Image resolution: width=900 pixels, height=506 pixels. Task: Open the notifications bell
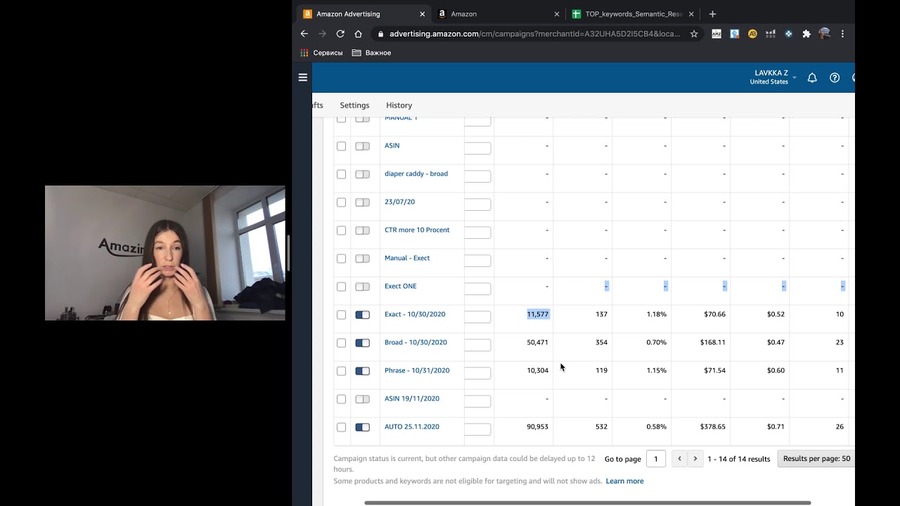[812, 78]
